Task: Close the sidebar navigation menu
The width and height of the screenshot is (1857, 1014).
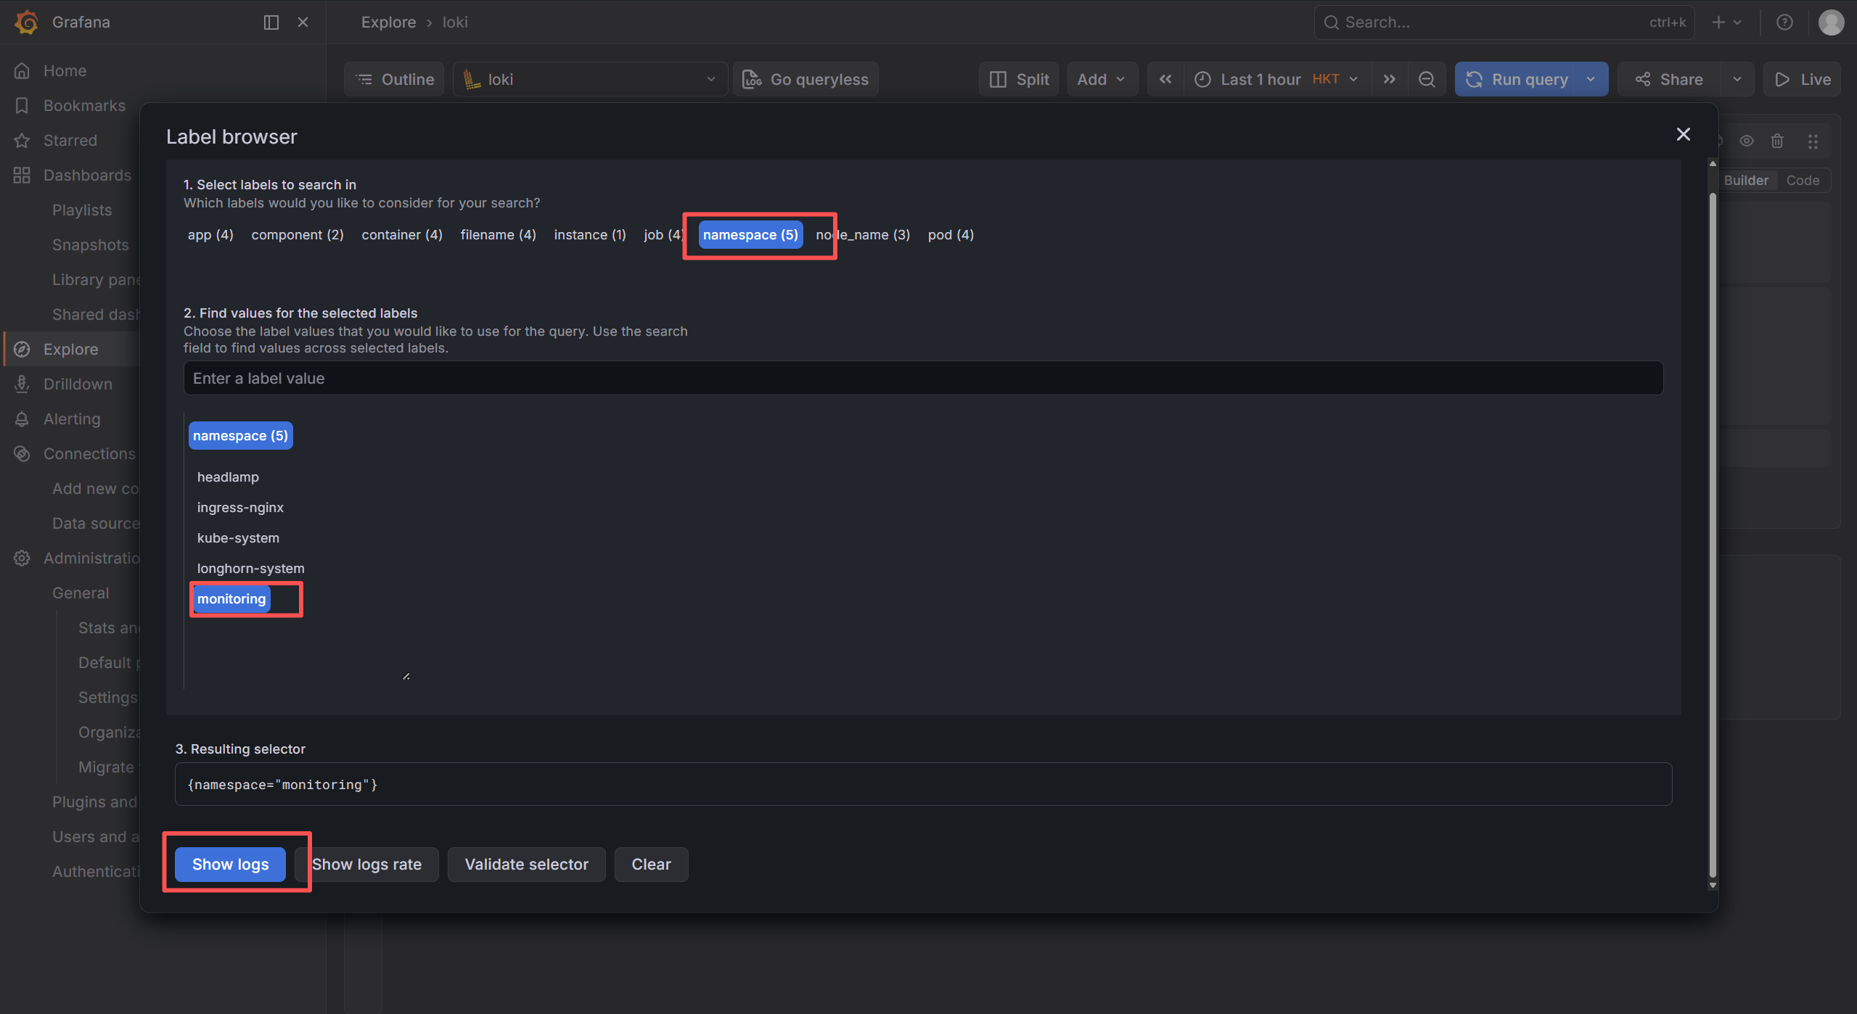Action: pos(303,22)
